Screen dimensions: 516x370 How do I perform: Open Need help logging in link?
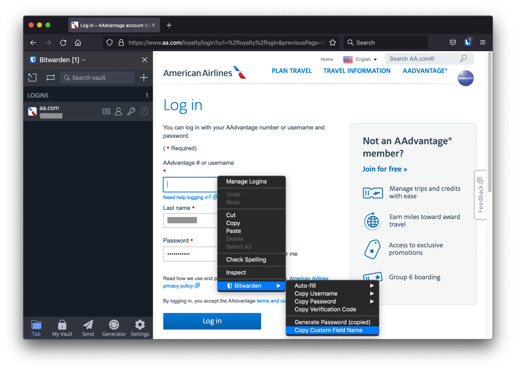coord(190,197)
